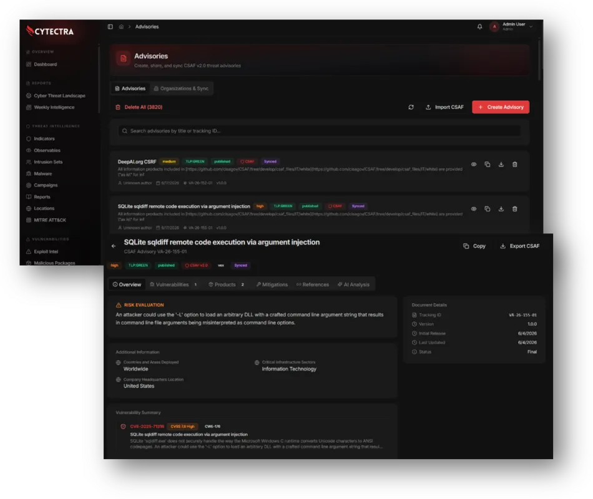Open Campaigns in sidebar
593x499 pixels.
pos(42,185)
